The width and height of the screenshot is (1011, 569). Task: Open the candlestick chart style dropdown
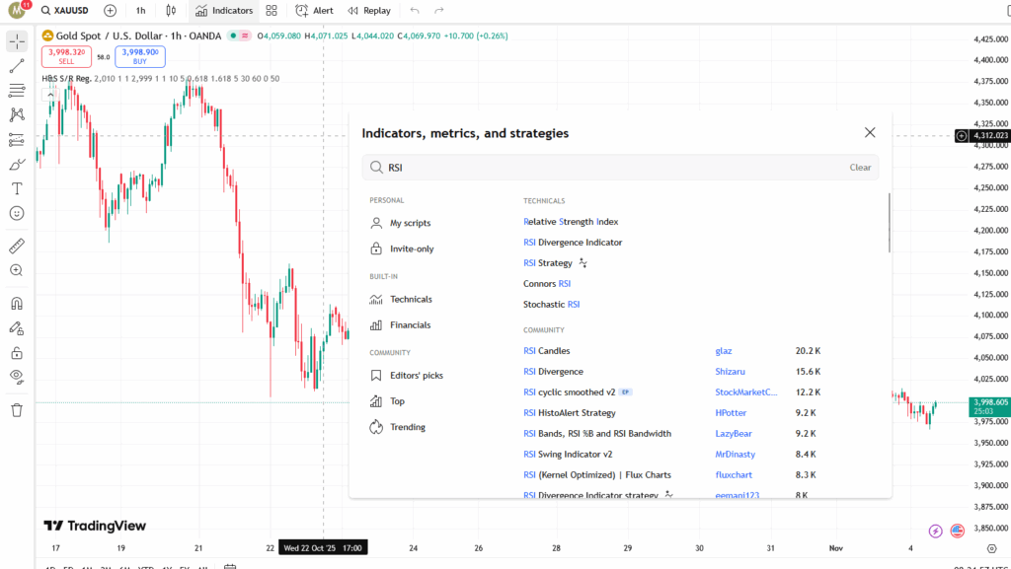coord(171,11)
